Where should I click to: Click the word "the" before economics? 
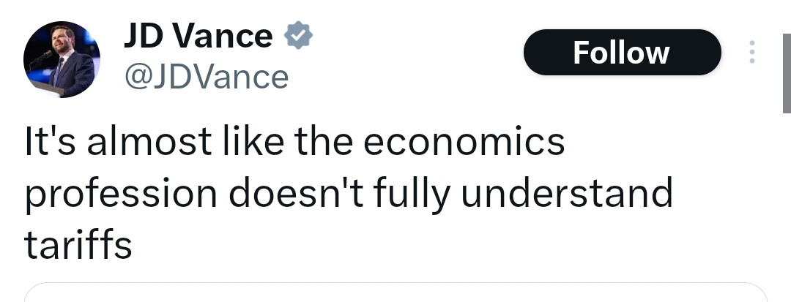[x=324, y=141]
